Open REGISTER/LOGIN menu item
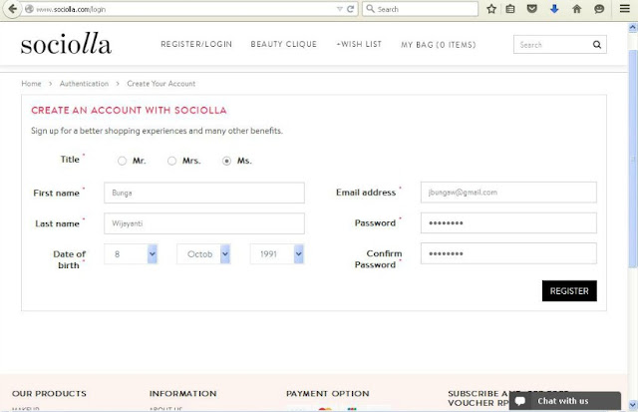 pyautogui.click(x=196, y=44)
